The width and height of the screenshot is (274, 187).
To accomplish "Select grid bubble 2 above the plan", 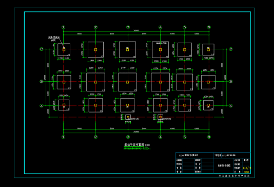I will 95,27.
